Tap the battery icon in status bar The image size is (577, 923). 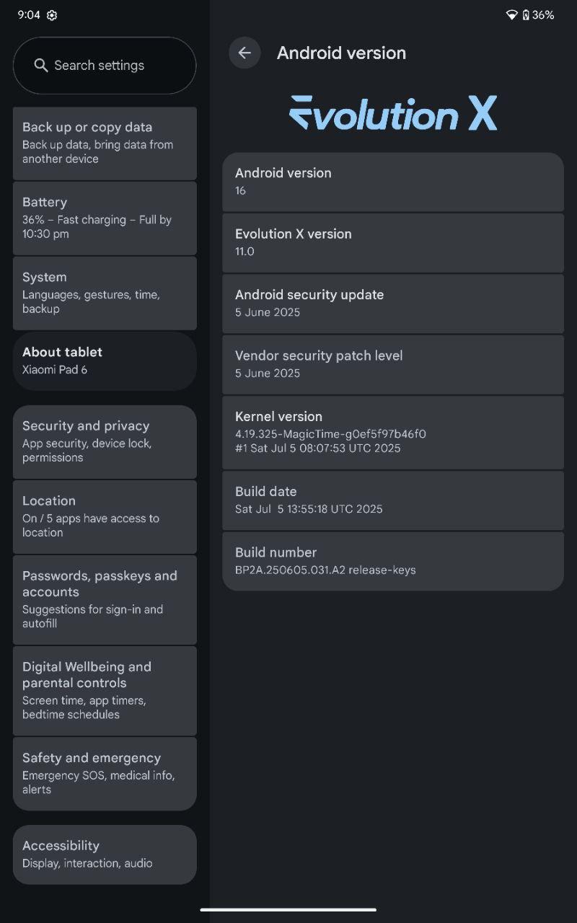[526, 15]
